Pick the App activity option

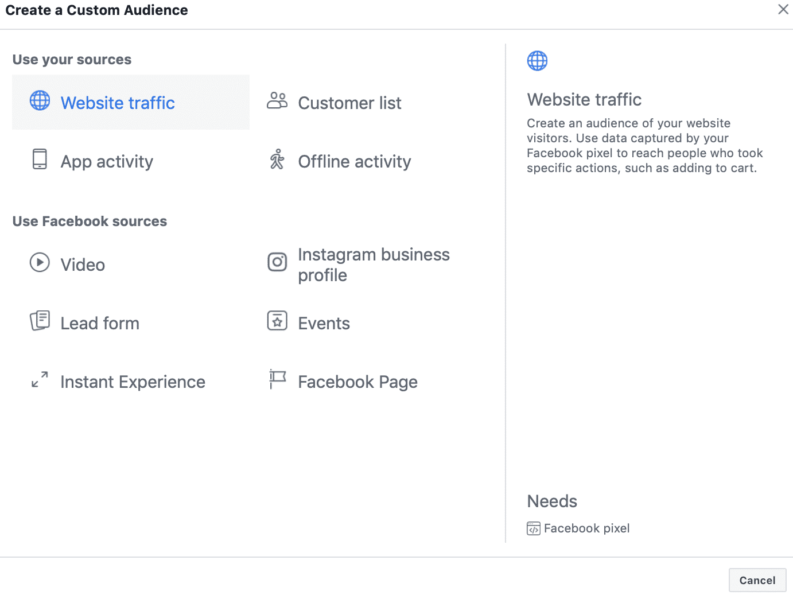(107, 162)
